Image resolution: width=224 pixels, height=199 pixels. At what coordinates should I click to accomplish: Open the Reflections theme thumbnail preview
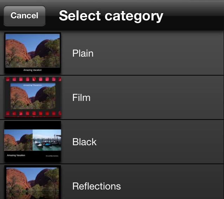(33, 183)
